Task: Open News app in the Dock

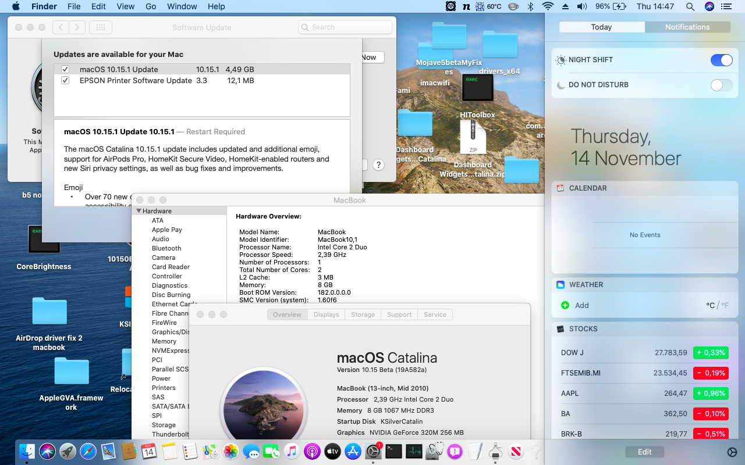Action: point(516,451)
